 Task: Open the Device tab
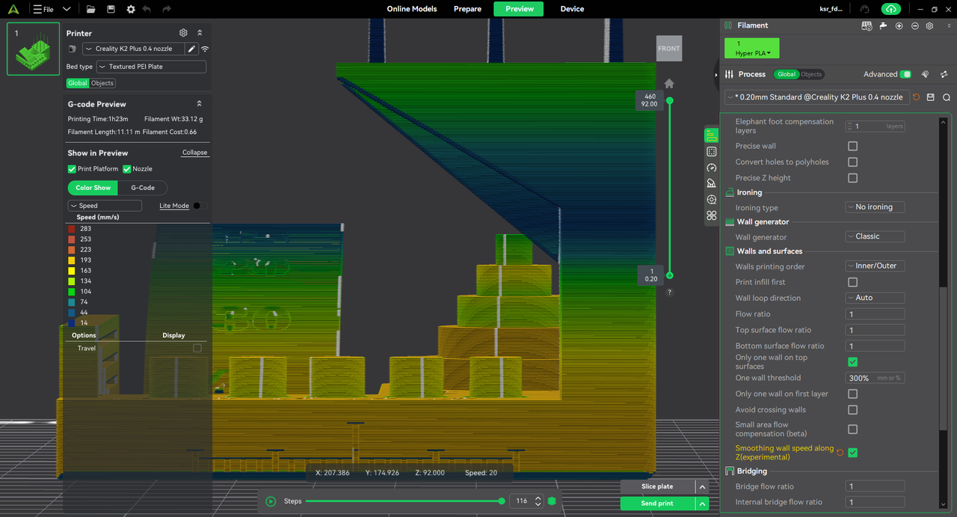click(x=572, y=9)
